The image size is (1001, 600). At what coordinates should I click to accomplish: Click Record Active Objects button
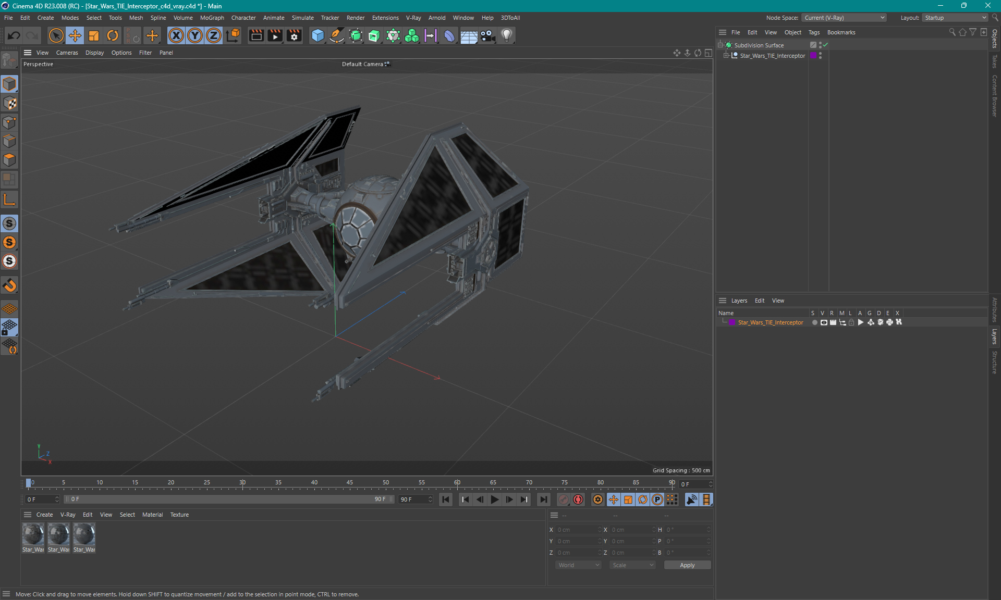point(564,499)
